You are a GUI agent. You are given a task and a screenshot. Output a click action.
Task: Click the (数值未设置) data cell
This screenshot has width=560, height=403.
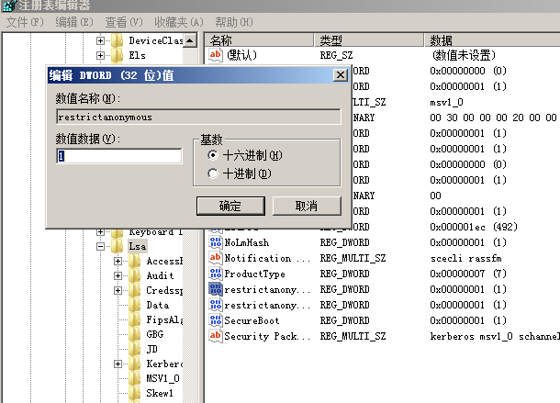coord(464,55)
